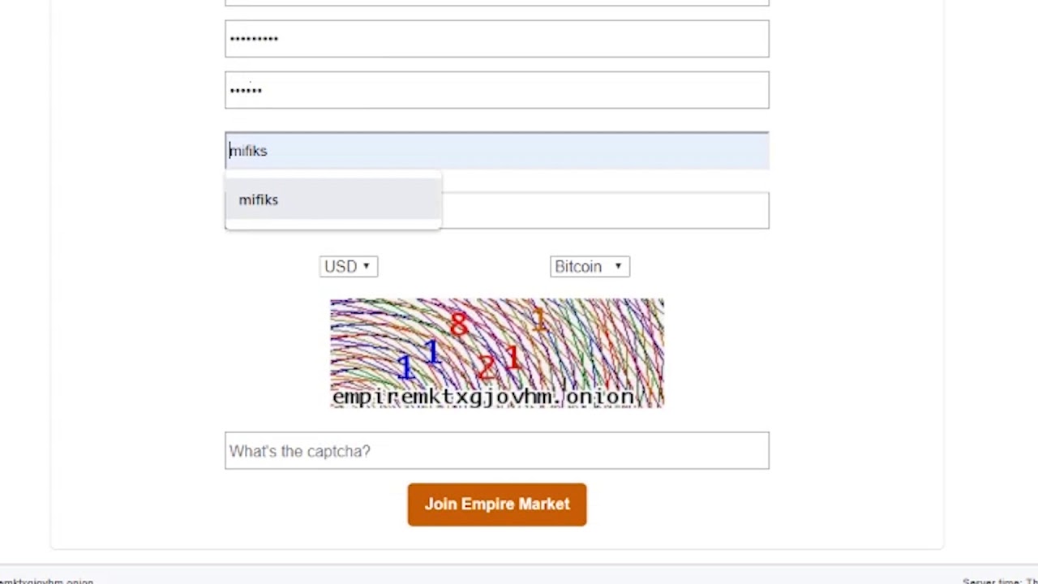1038x584 pixels.
Task: Pick the "mifiks" autocomplete suggestion
Action: (x=259, y=200)
